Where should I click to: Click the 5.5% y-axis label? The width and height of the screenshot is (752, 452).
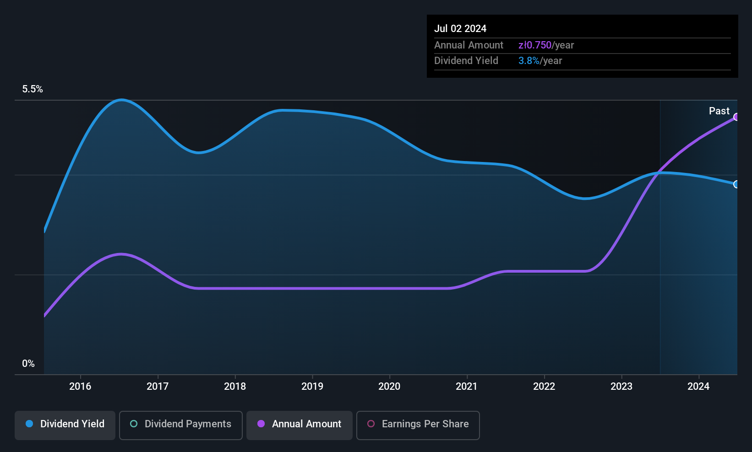(33, 89)
